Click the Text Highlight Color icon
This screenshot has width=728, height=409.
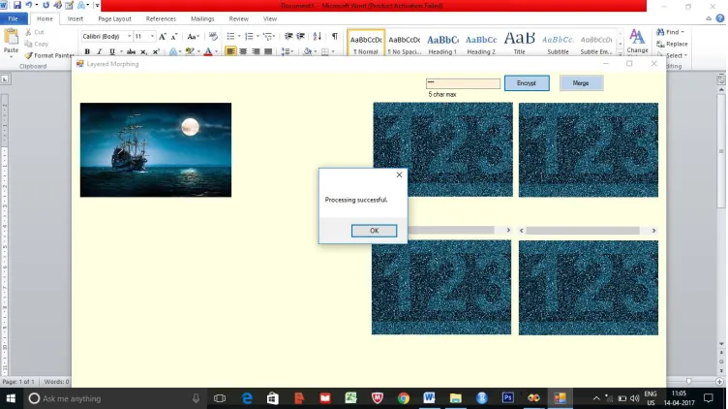189,51
